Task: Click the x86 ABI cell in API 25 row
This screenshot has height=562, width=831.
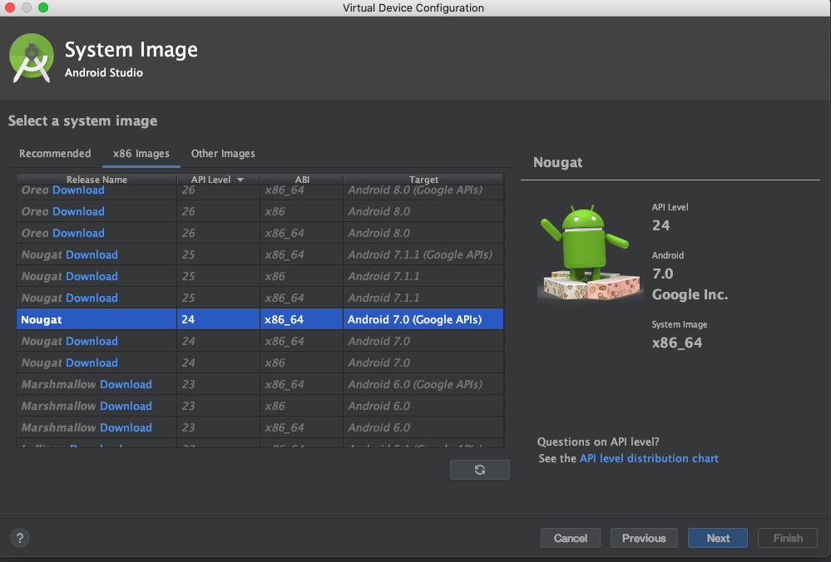Action: click(302, 277)
